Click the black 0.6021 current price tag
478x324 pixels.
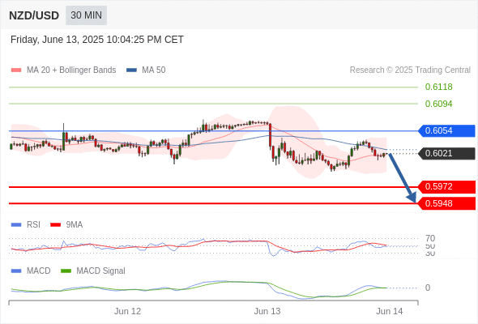tap(446, 153)
